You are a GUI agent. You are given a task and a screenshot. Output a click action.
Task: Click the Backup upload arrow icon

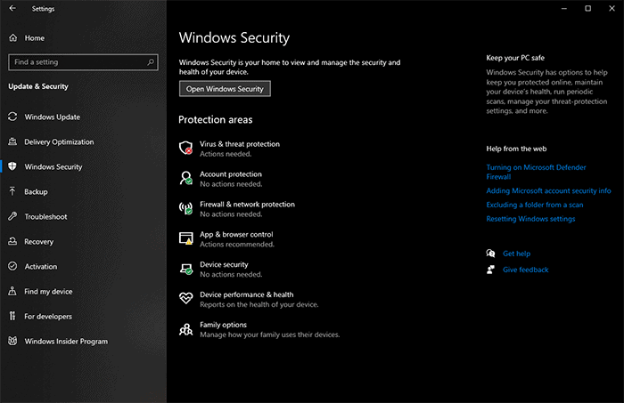[12, 191]
